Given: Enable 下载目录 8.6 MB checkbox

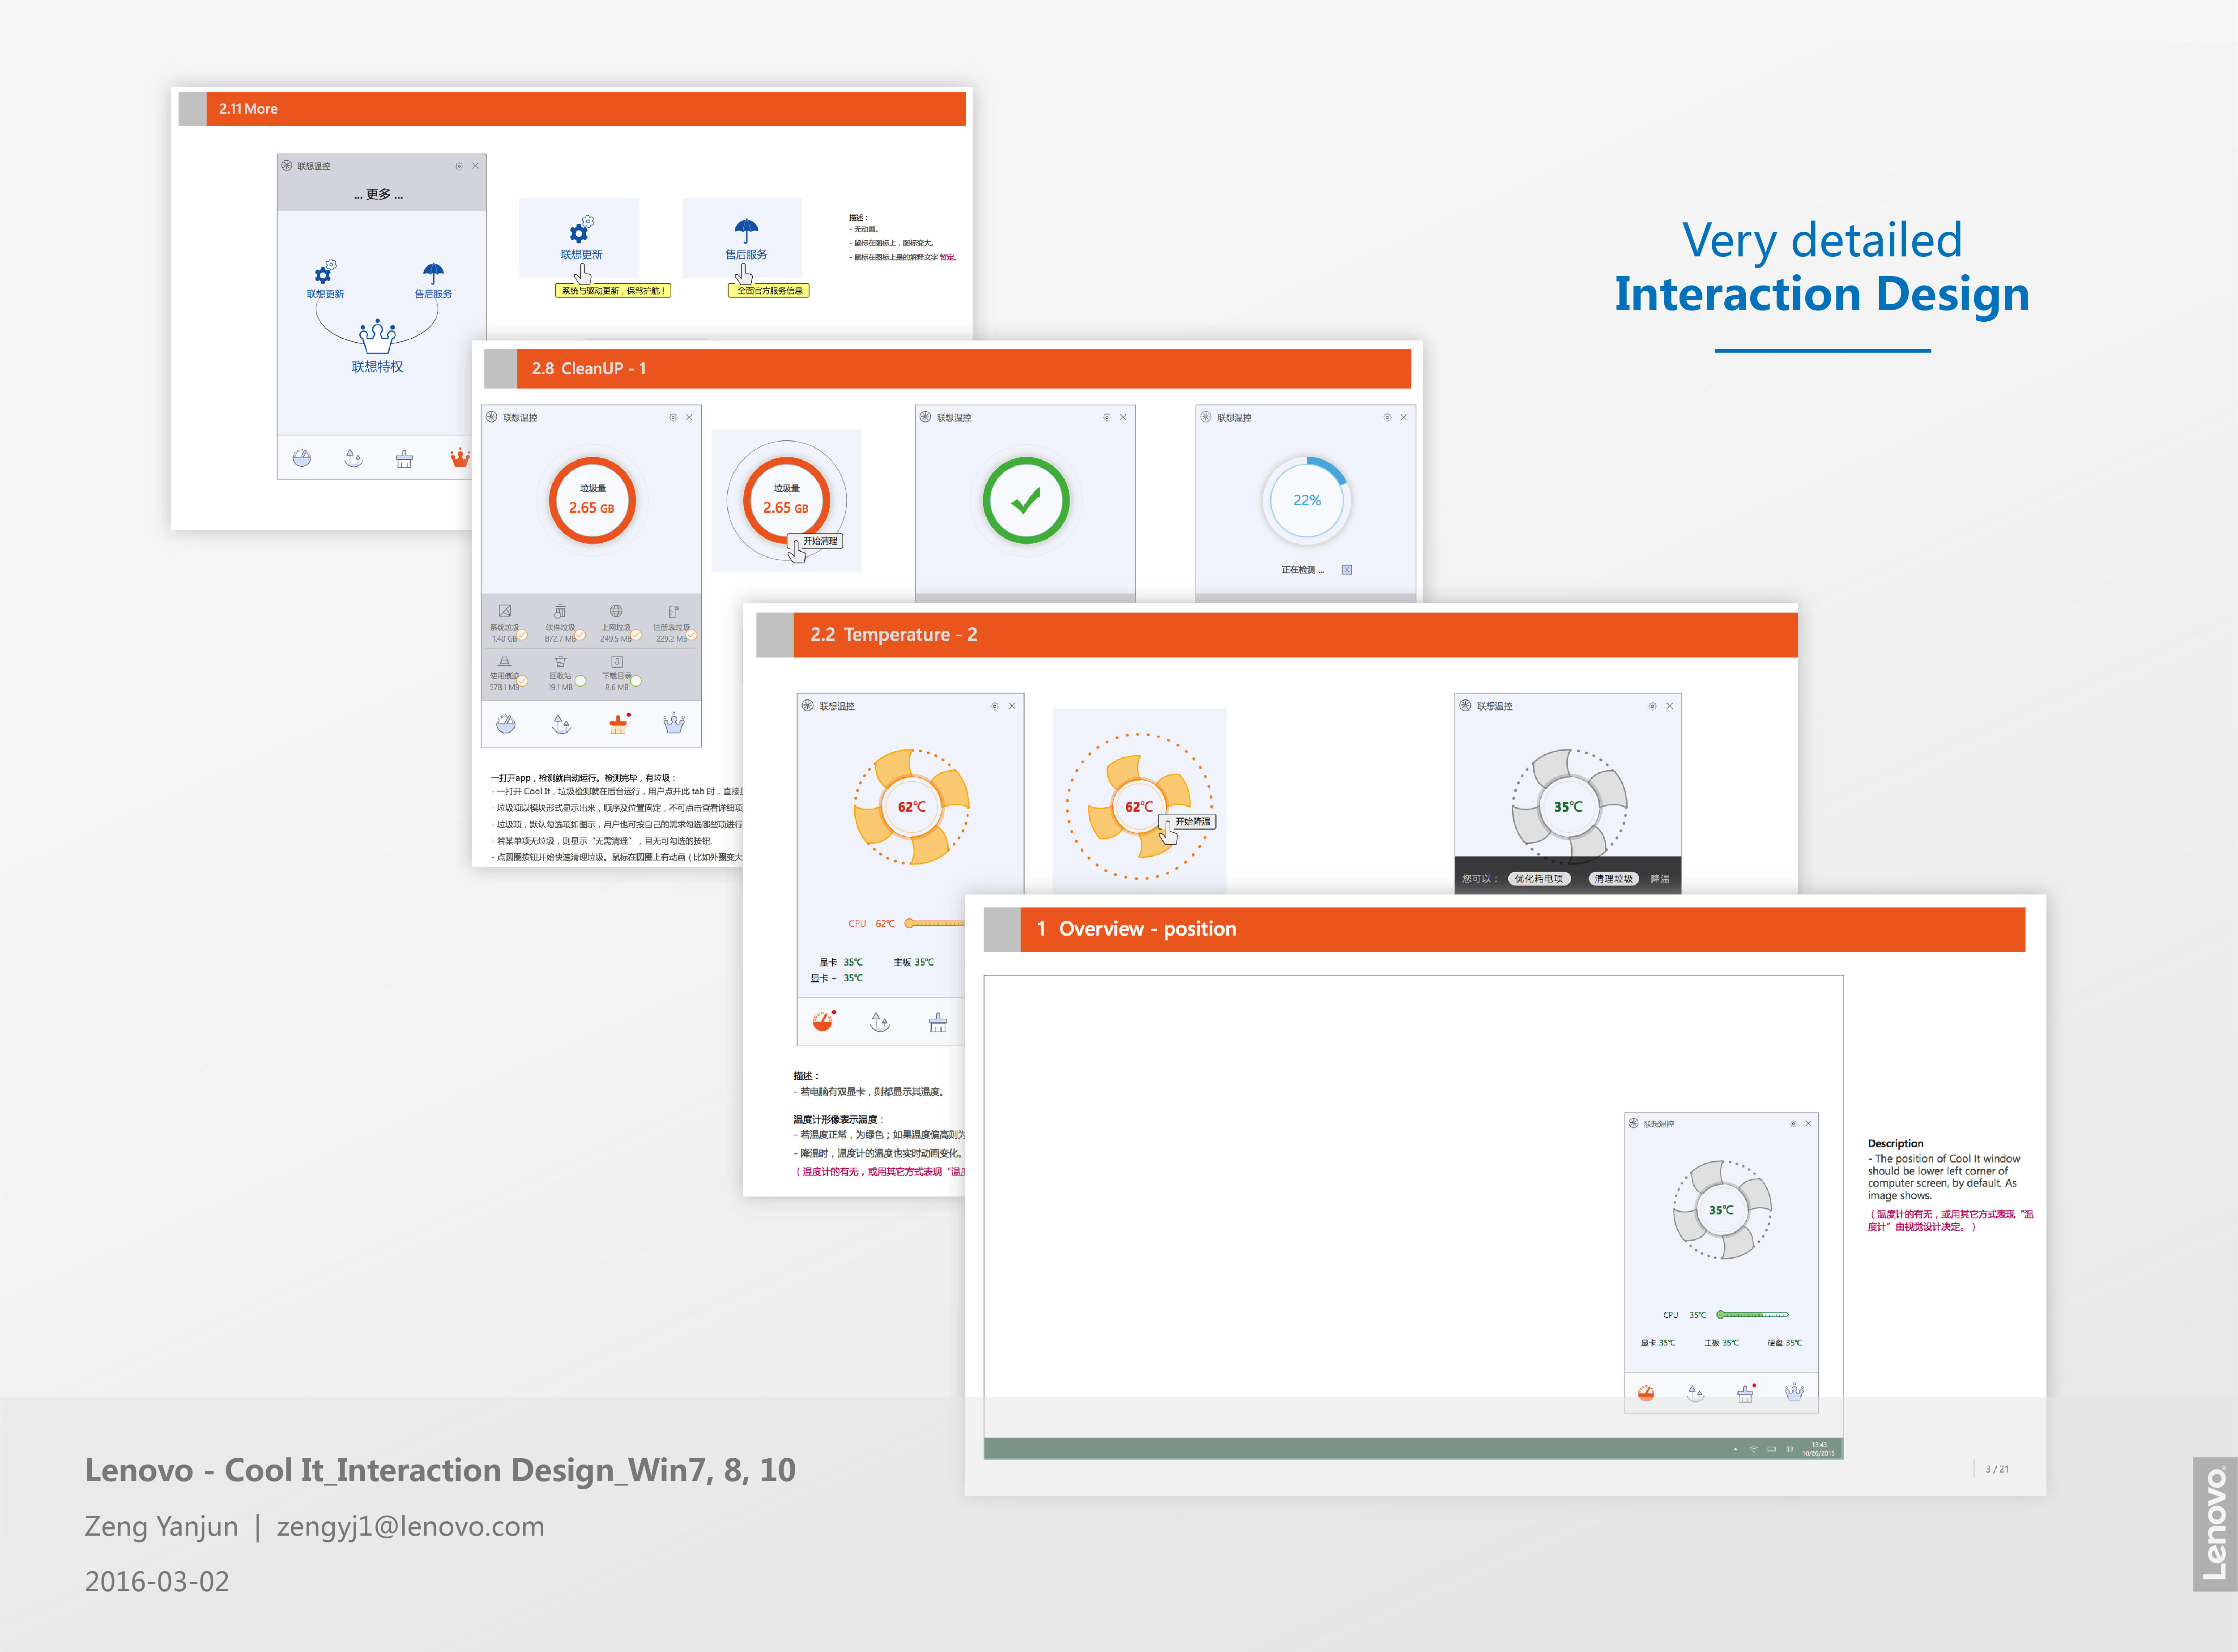Looking at the screenshot, I should (636, 681).
